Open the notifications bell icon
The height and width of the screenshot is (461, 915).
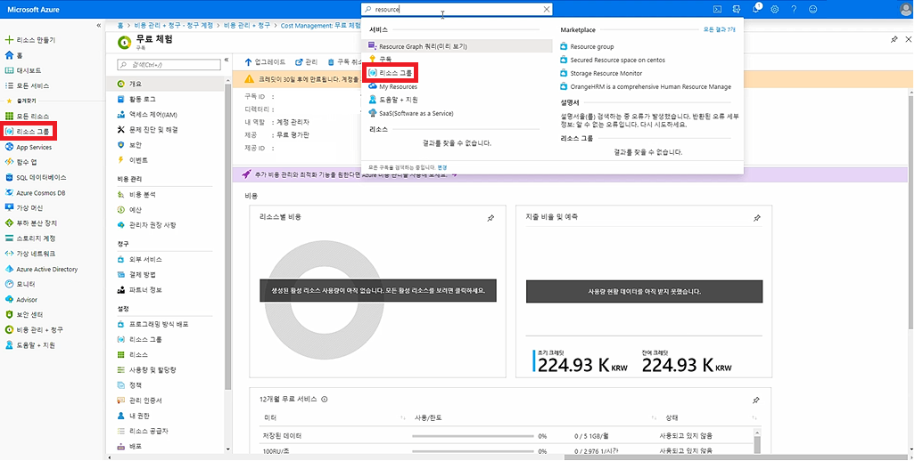point(755,9)
